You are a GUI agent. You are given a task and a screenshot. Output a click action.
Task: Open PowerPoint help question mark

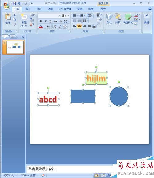tap(150, 9)
